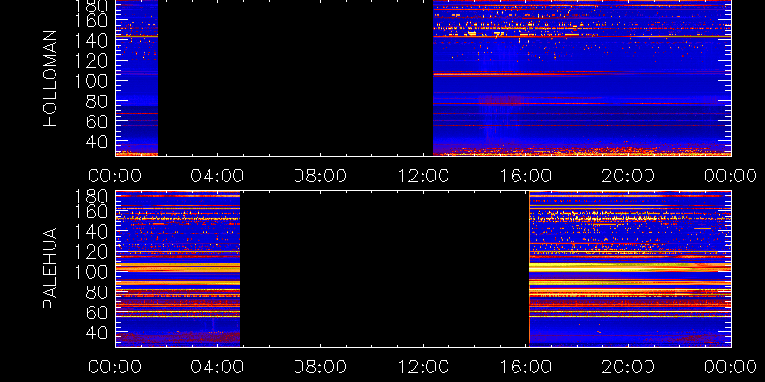The height and width of the screenshot is (382, 765).
Task: Click the bright yellow 100 MHz band in Palehua after 16:00
Action: tap(630, 267)
